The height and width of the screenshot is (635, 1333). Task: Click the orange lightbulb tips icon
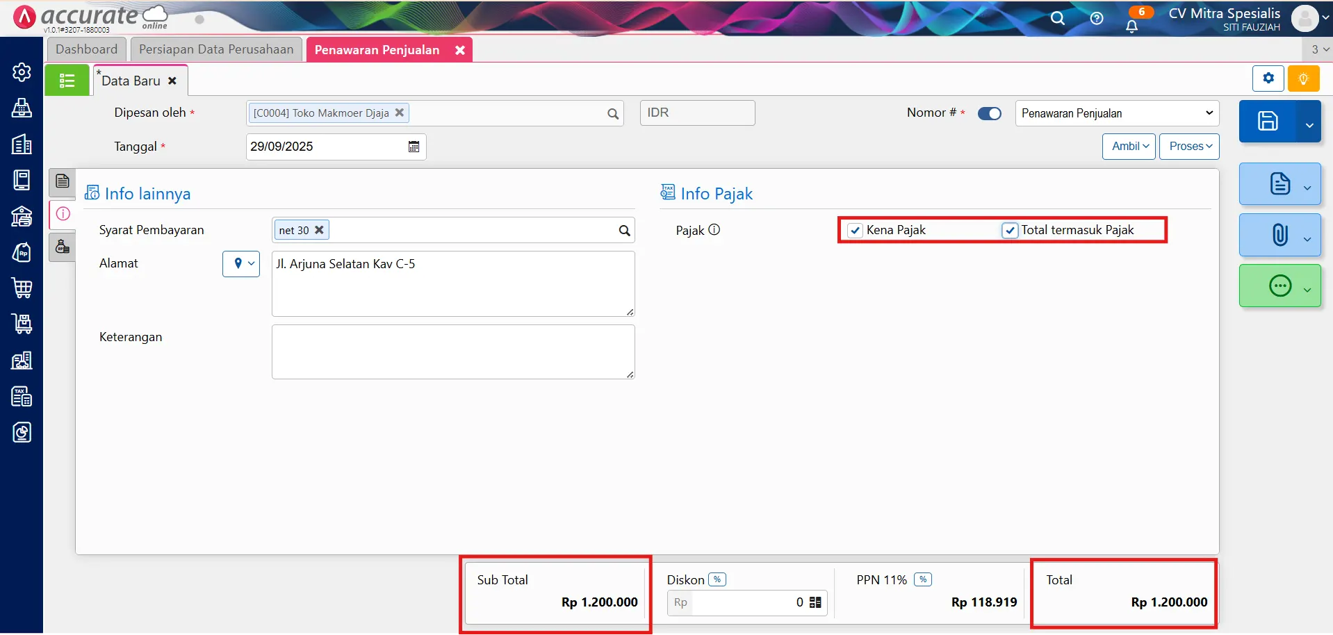pos(1303,79)
